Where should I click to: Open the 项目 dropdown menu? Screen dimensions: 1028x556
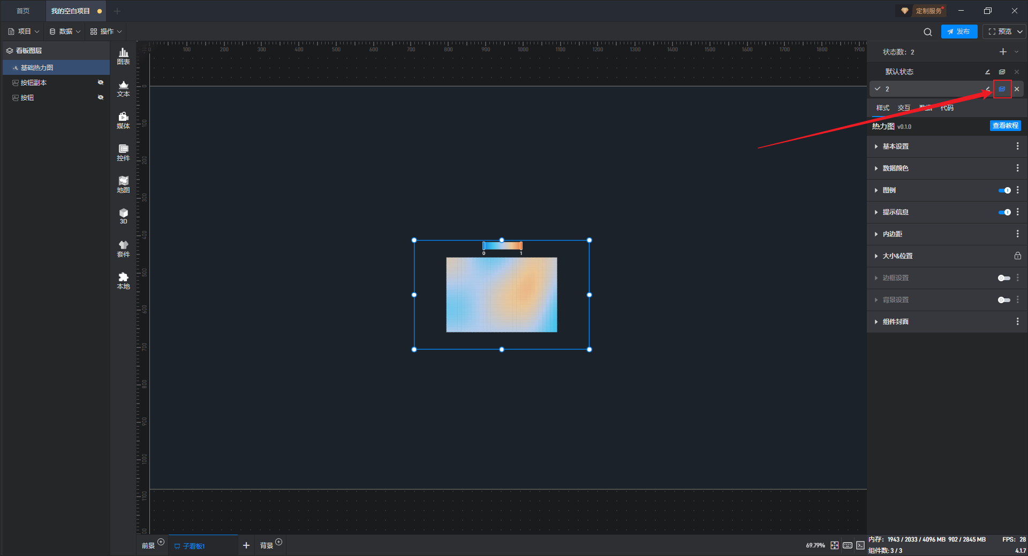(24, 32)
